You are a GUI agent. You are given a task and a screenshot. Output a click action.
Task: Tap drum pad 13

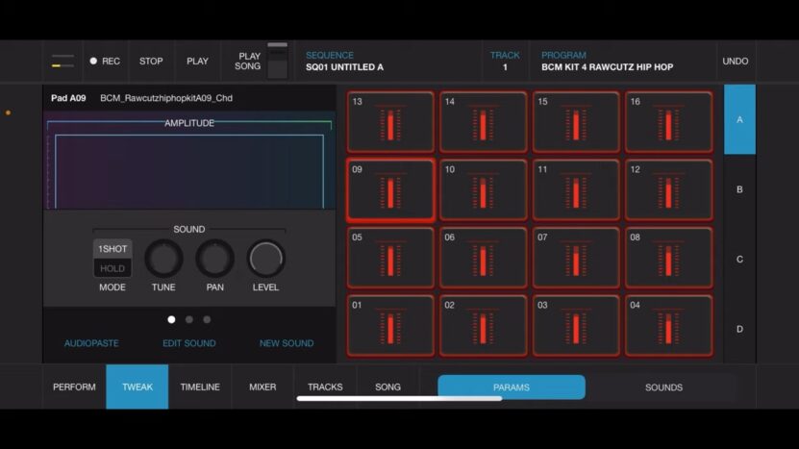pyautogui.click(x=390, y=122)
